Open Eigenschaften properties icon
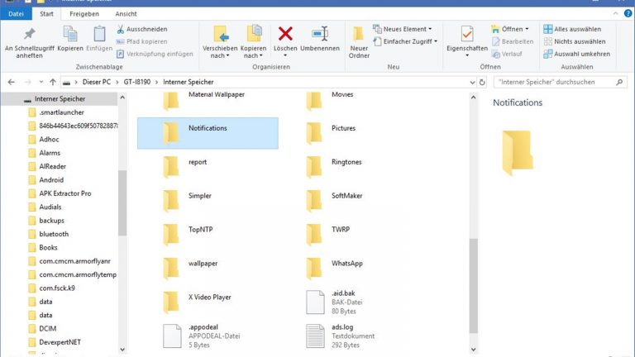635x357 pixels. coord(467,33)
